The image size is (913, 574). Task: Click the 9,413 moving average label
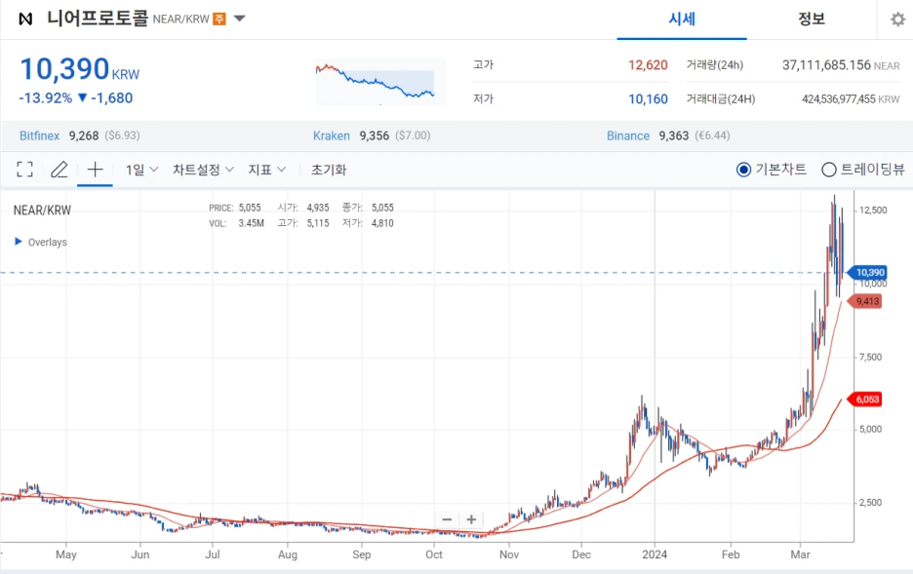click(864, 301)
